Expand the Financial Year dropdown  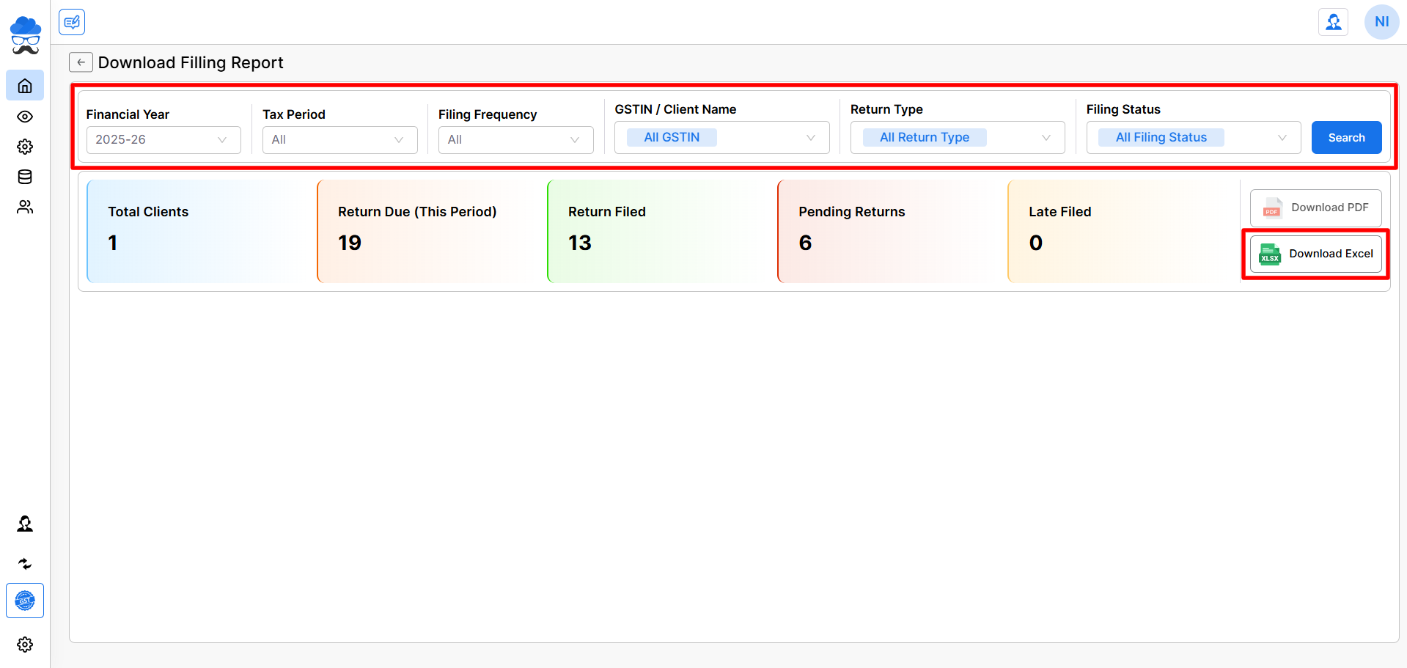(164, 140)
